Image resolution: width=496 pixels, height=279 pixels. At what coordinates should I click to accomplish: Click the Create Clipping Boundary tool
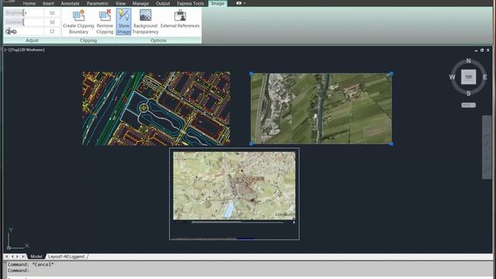(x=78, y=22)
